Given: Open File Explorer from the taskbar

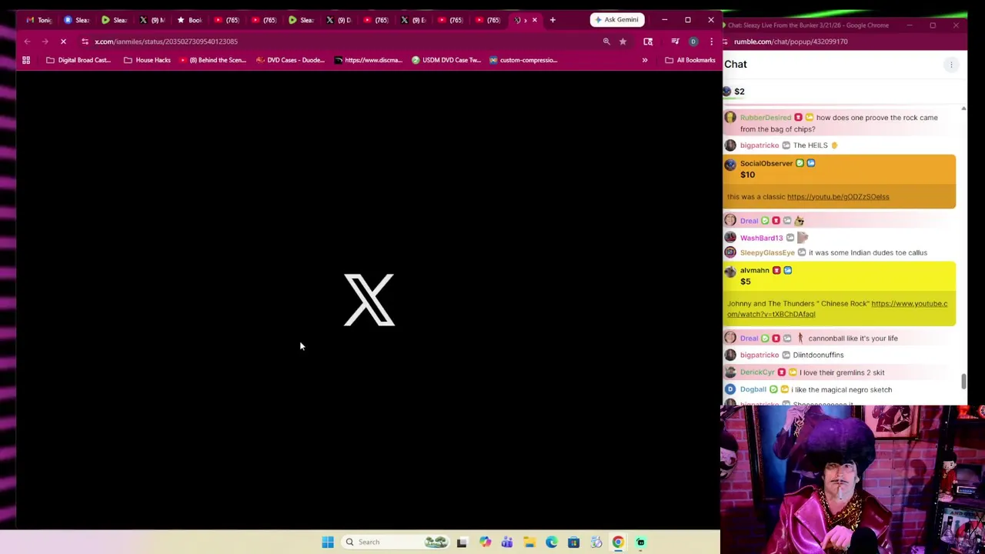Looking at the screenshot, I should [x=529, y=542].
